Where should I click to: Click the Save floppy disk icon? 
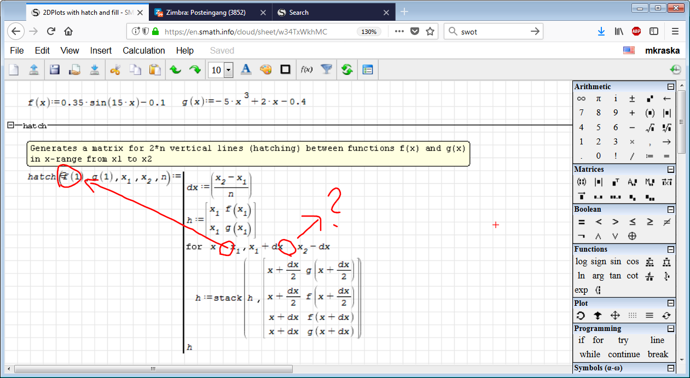coord(54,69)
